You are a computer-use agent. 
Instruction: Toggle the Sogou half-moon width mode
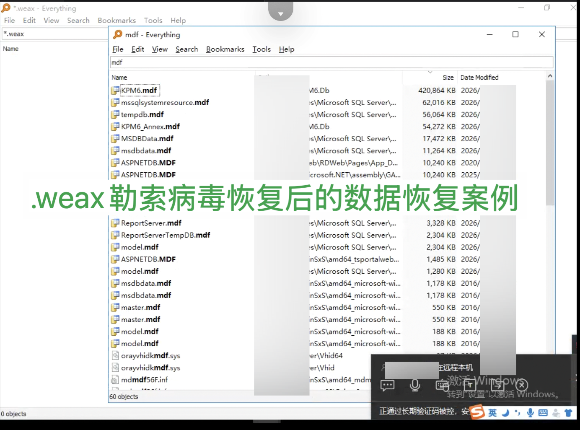[x=505, y=413]
